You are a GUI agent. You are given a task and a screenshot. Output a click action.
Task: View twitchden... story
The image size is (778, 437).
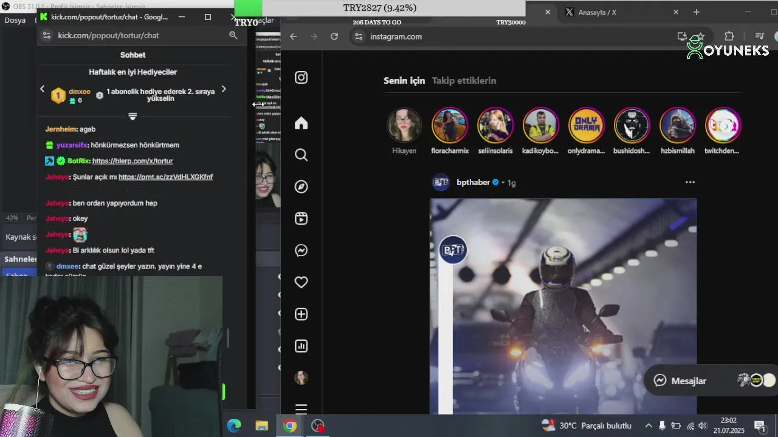723,126
